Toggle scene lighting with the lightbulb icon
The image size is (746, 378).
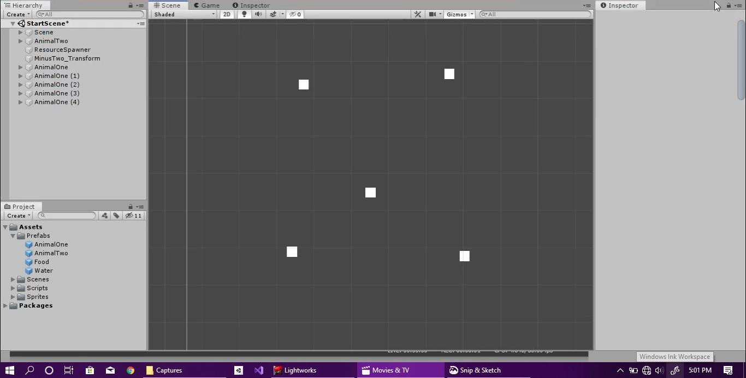click(244, 14)
